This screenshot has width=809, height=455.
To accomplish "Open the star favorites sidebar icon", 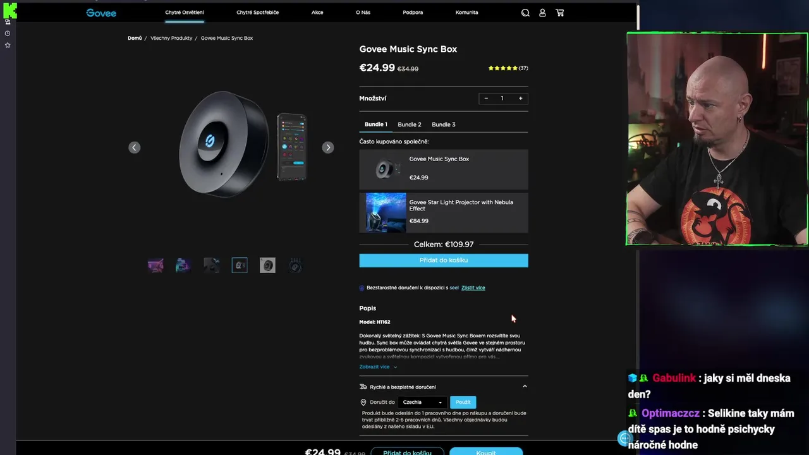I will 8,45.
